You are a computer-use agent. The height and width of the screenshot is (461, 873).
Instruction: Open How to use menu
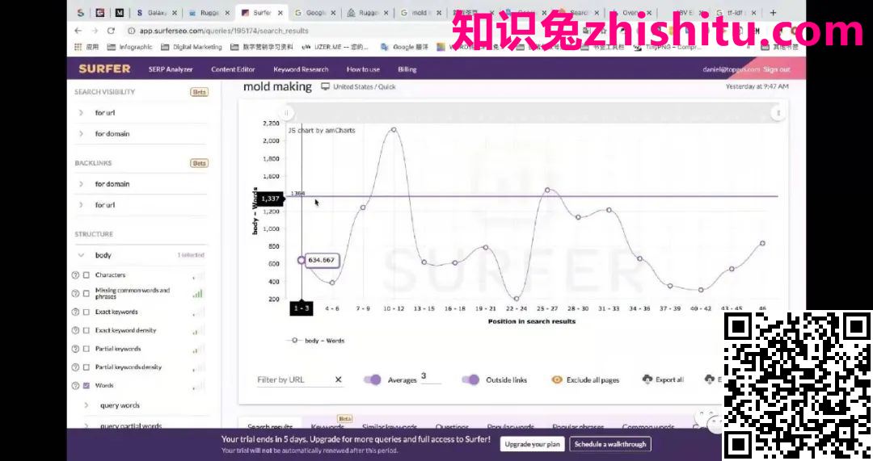tap(363, 69)
